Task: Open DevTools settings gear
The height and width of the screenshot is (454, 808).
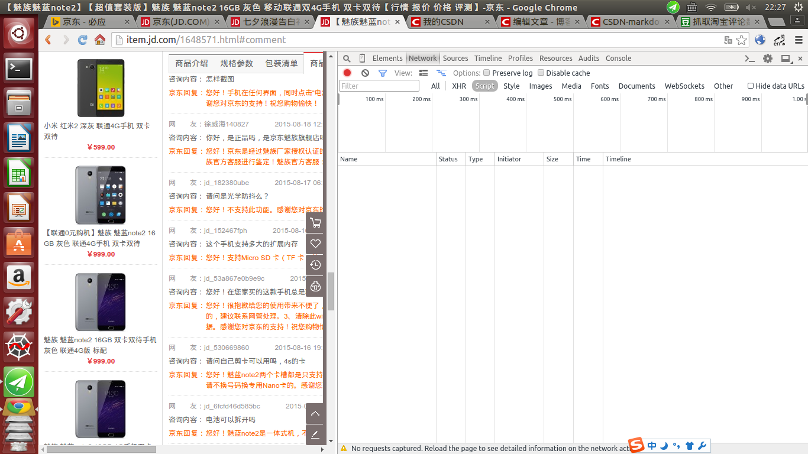Action: point(768,59)
